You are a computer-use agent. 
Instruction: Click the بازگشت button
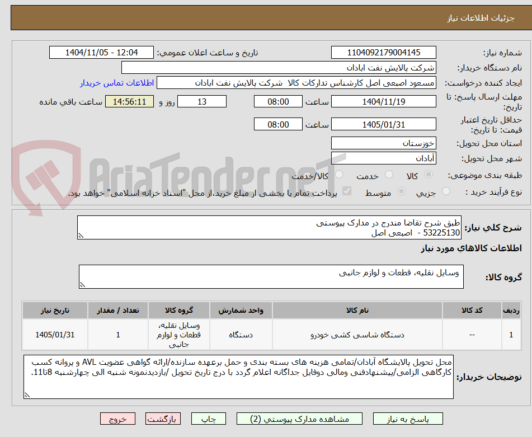pos(163,419)
